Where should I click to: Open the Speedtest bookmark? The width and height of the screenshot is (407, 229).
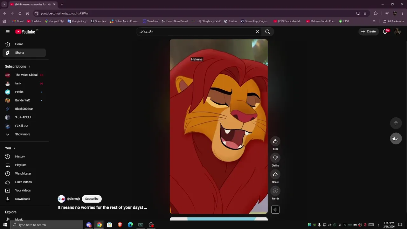[99, 21]
